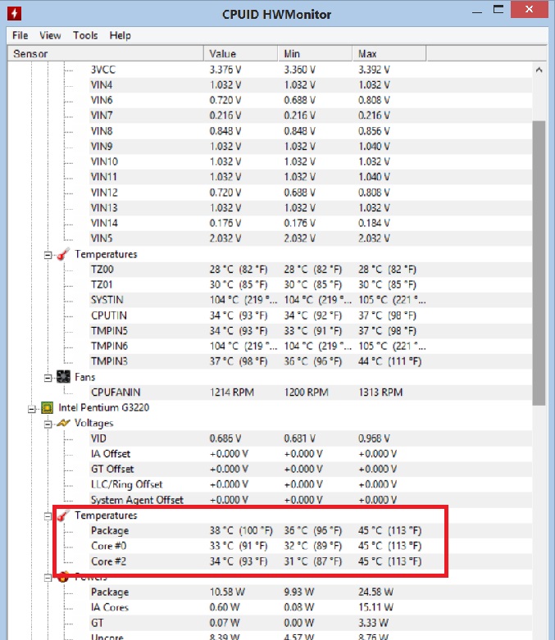The height and width of the screenshot is (640, 555).
Task: Open the Help menu
Action: pyautogui.click(x=120, y=35)
